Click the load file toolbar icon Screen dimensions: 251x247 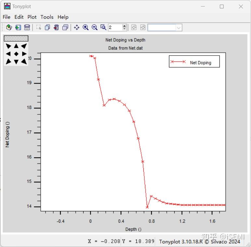pos(9,27)
